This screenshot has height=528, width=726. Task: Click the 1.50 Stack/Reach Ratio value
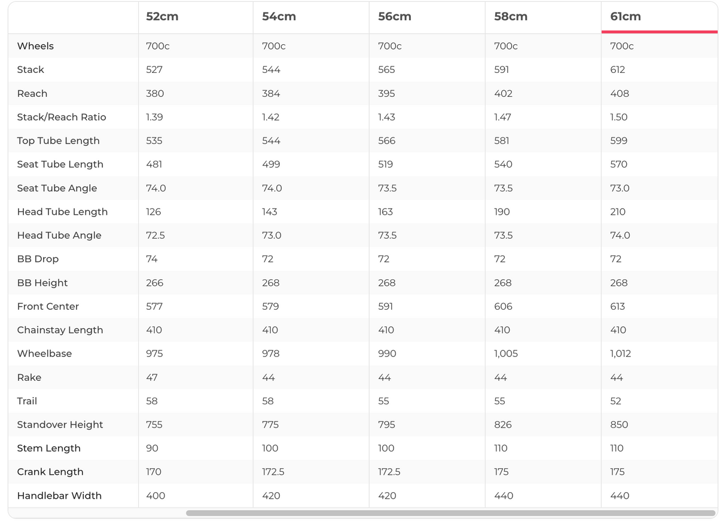(618, 117)
